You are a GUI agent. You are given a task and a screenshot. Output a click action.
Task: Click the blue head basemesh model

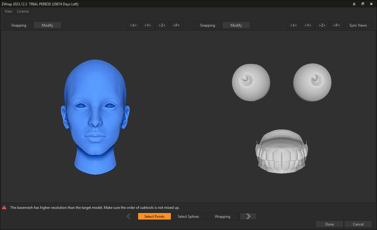95,117
